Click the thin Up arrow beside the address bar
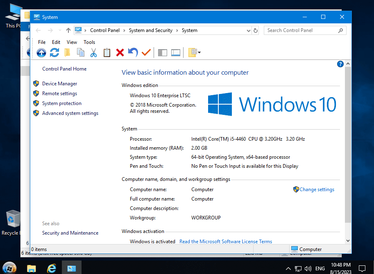Image resolution: width=374 pixels, height=274 pixels. (68, 30)
